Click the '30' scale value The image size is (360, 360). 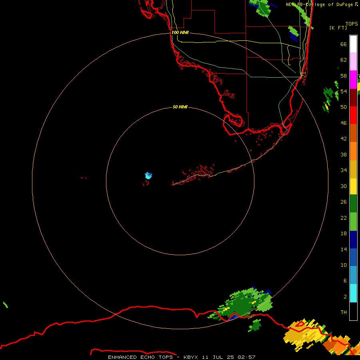344,186
